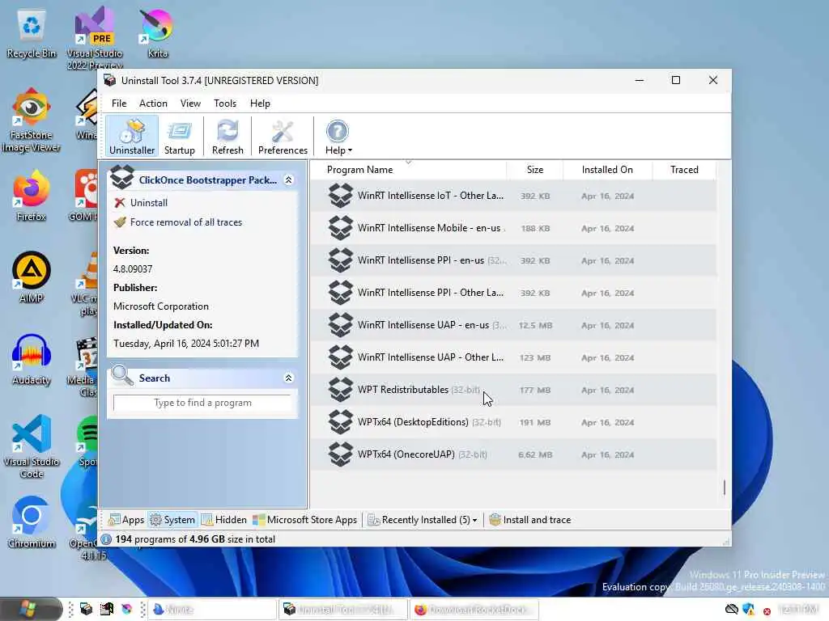Viewport: 829px width, 621px height.
Task: Select the WPT Redistributables package icon
Action: pos(341,390)
